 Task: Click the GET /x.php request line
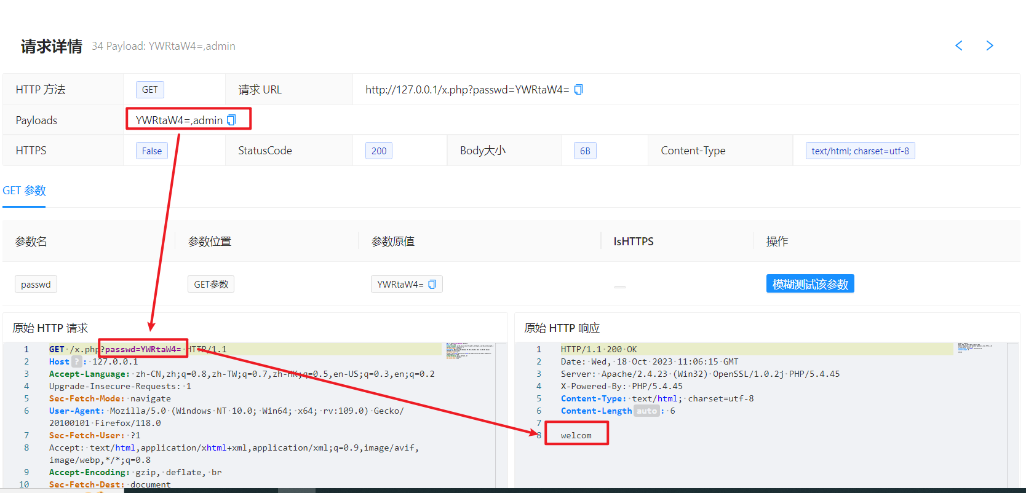coord(138,349)
